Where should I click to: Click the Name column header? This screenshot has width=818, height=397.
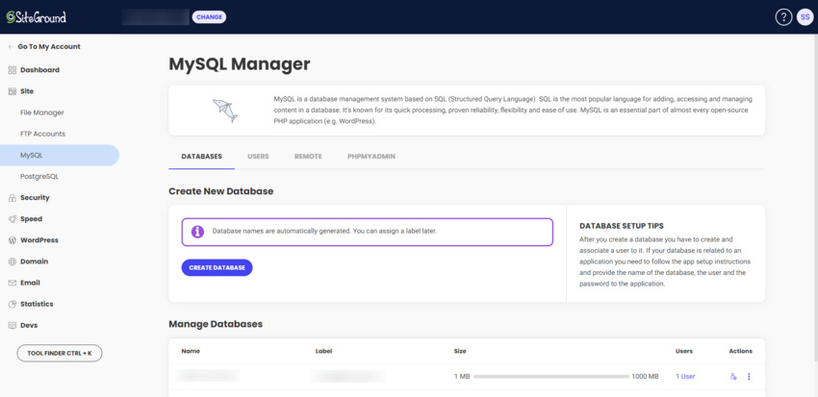[x=191, y=351]
